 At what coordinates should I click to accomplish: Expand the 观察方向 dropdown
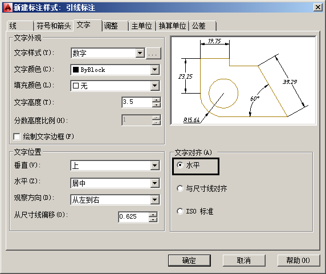(x=154, y=200)
